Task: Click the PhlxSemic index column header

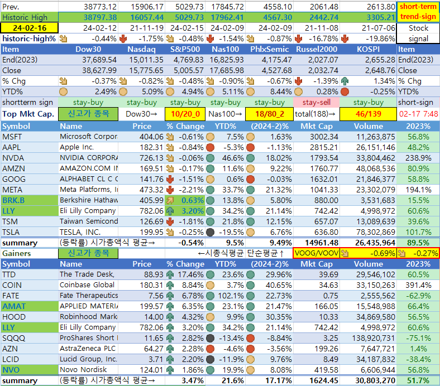Action: point(269,49)
